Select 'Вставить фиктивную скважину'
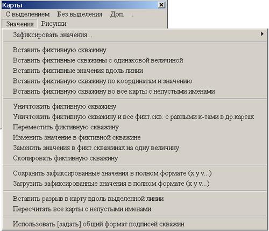This screenshot has height=231, width=269. [135, 50]
